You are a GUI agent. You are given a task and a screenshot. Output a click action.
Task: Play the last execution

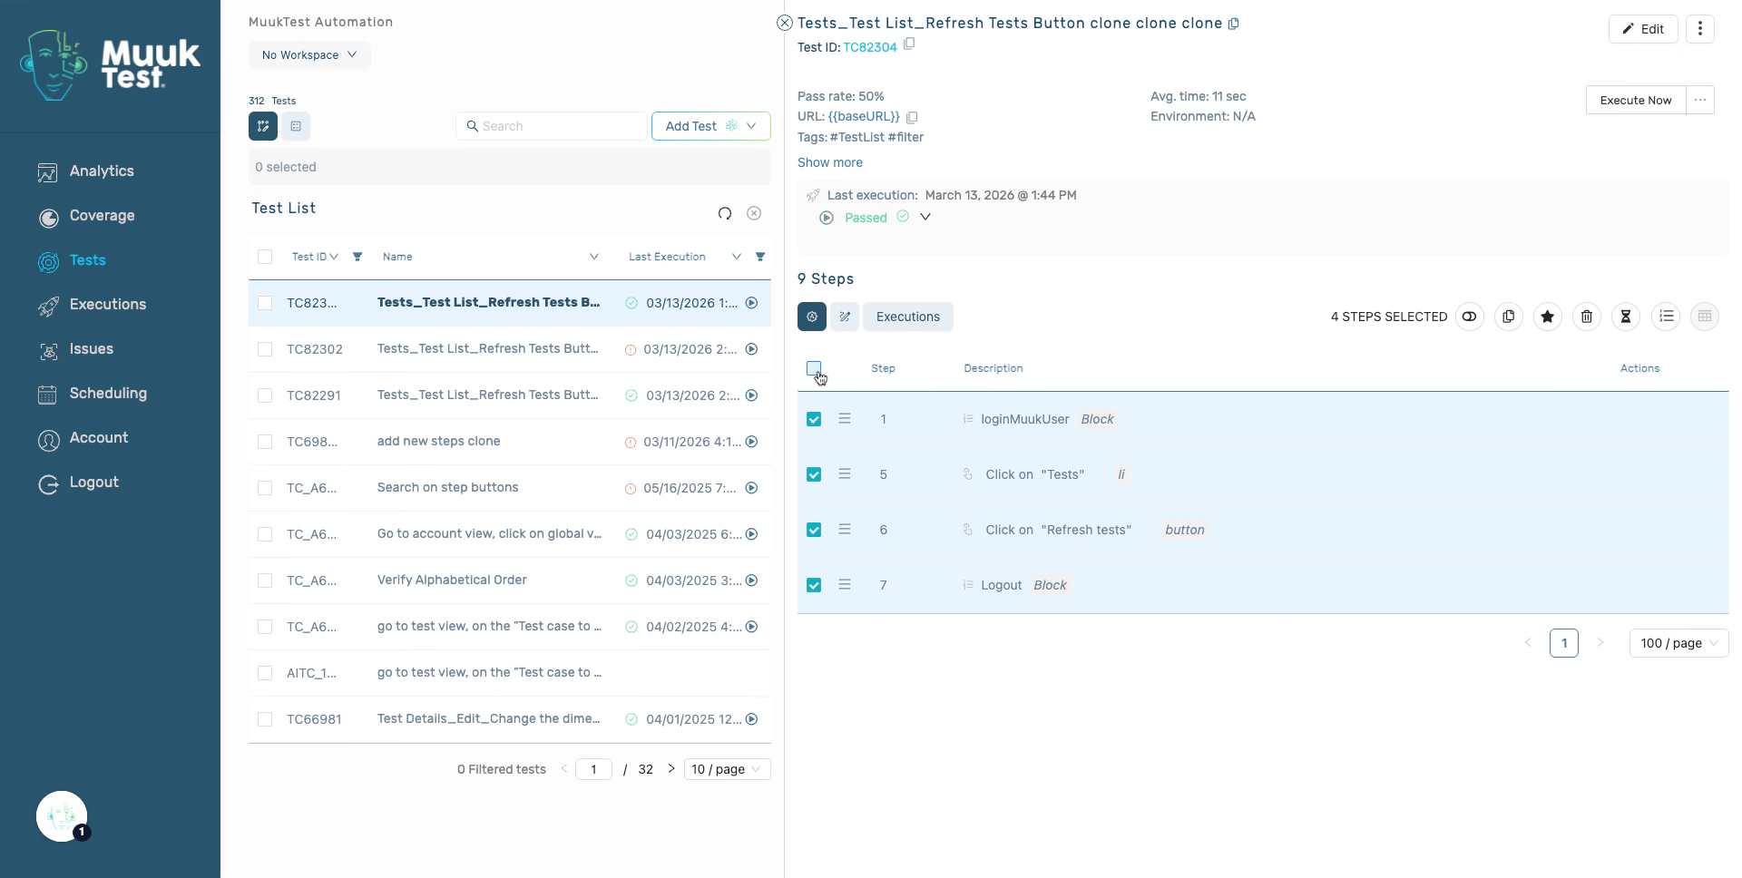click(827, 218)
